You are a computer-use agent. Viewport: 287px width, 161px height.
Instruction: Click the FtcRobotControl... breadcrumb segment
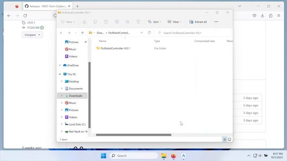pos(119,33)
